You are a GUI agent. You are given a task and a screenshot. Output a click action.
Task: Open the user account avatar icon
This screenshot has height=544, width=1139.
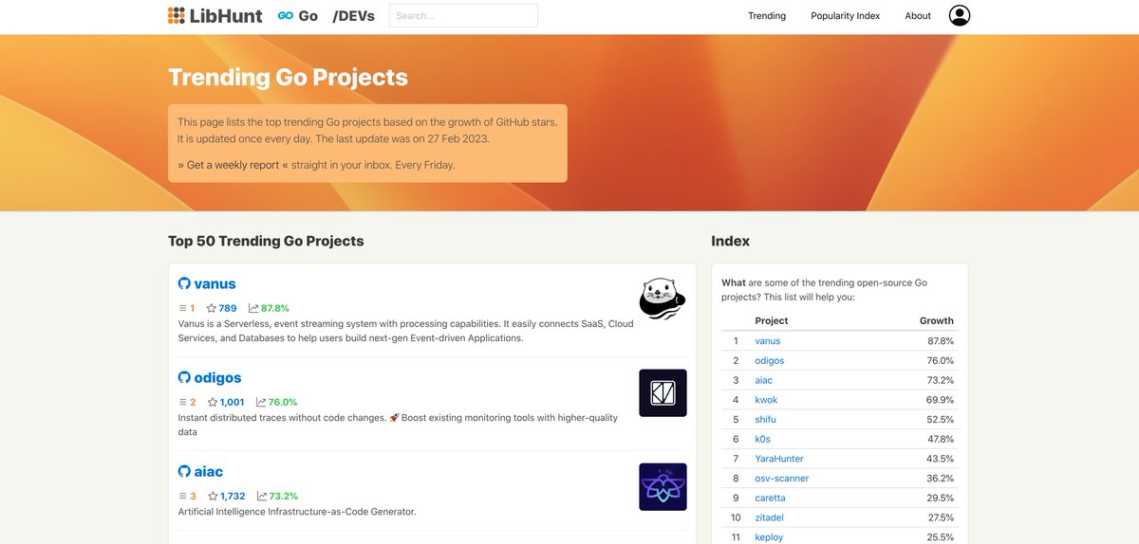pyautogui.click(x=960, y=15)
